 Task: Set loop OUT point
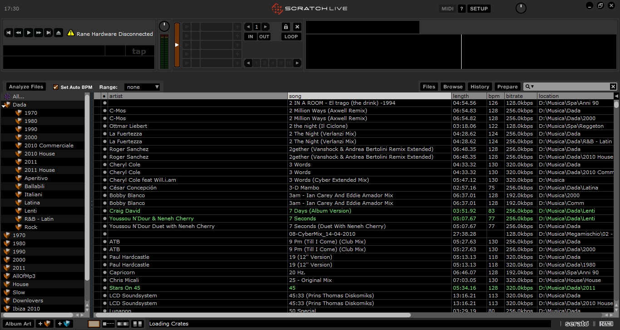coord(264,37)
